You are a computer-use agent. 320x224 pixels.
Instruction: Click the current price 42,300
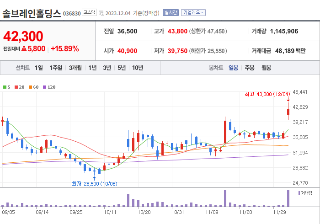click(x=23, y=36)
